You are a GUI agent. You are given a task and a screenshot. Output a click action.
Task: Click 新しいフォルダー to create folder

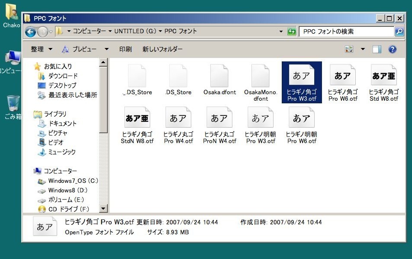(x=162, y=49)
